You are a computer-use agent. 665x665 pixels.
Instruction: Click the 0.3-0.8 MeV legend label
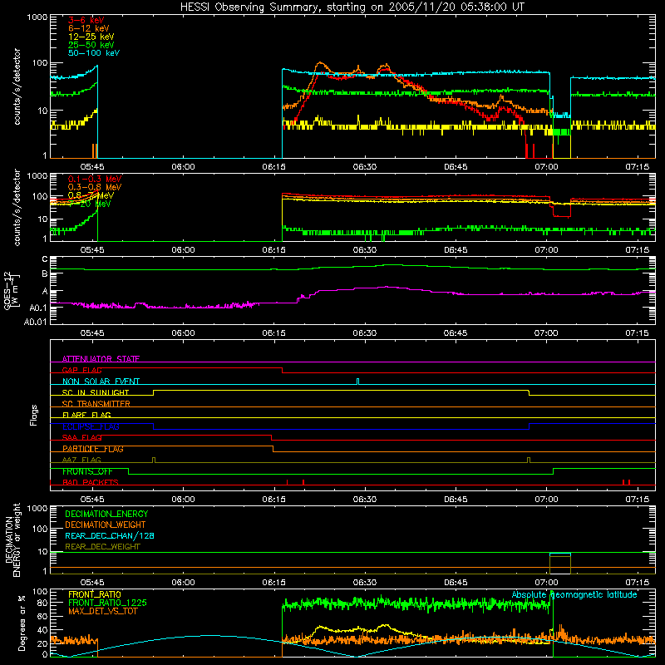pyautogui.click(x=95, y=187)
